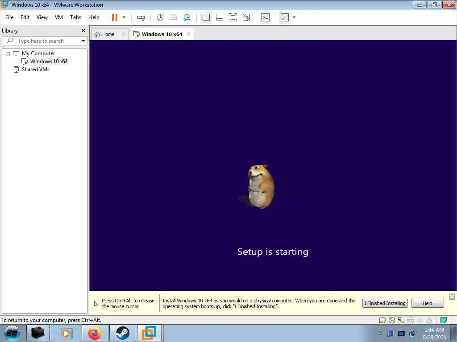Image resolution: width=457 pixels, height=342 pixels.
Task: Enter full screen mode icon
Action: [x=233, y=17]
